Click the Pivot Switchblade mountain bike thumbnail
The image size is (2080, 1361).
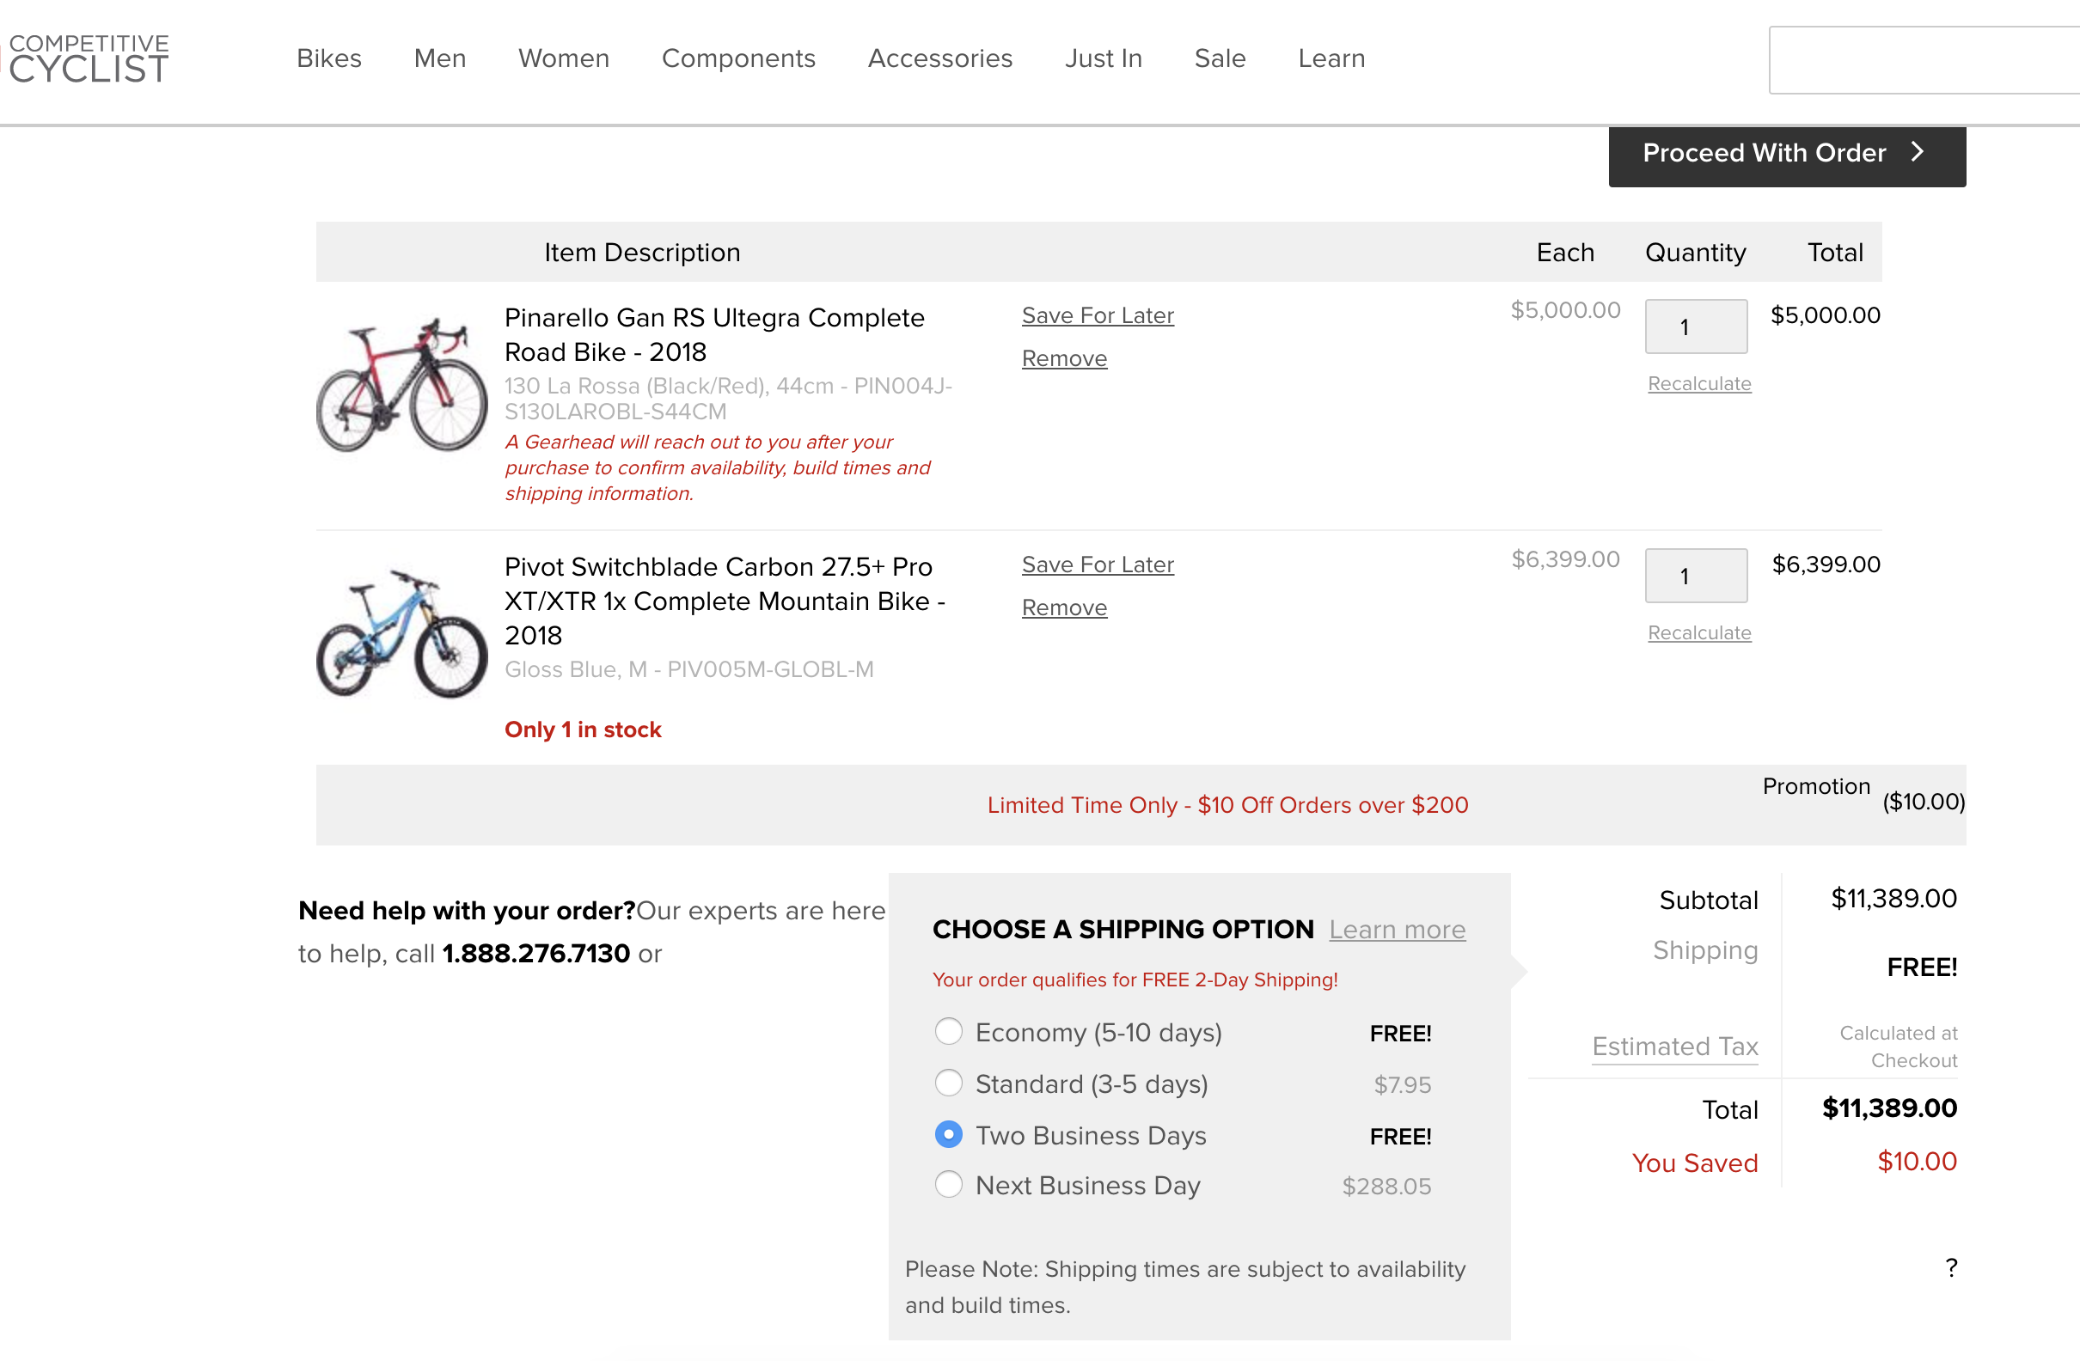coord(401,633)
